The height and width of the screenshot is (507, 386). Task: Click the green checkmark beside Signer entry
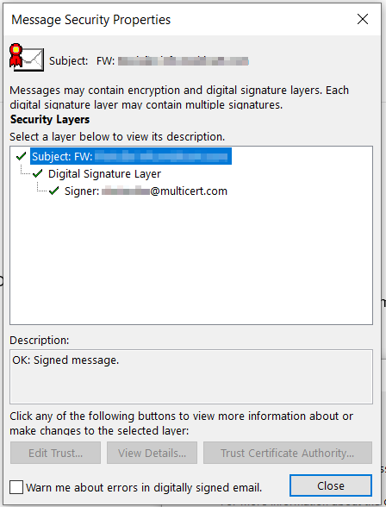[53, 191]
